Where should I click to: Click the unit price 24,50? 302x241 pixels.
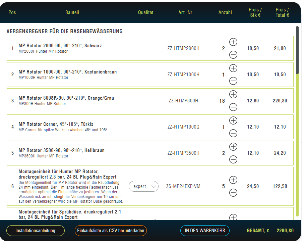[x=253, y=186]
